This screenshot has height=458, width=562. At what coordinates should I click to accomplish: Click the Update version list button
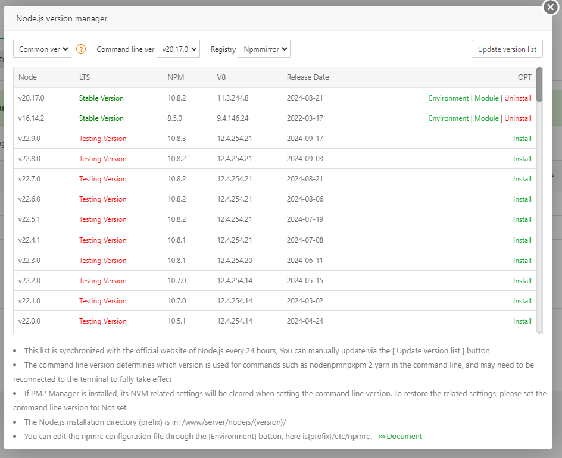[x=507, y=49]
